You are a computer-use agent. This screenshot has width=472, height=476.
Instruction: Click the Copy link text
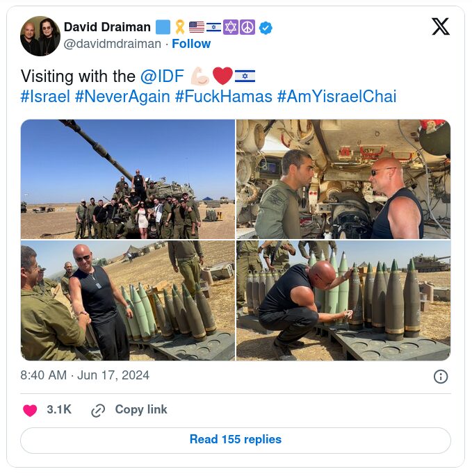coord(141,409)
